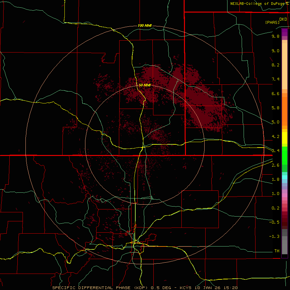Click the pink swatch near the 1.0 value
290x290 pixels.
click(285, 195)
